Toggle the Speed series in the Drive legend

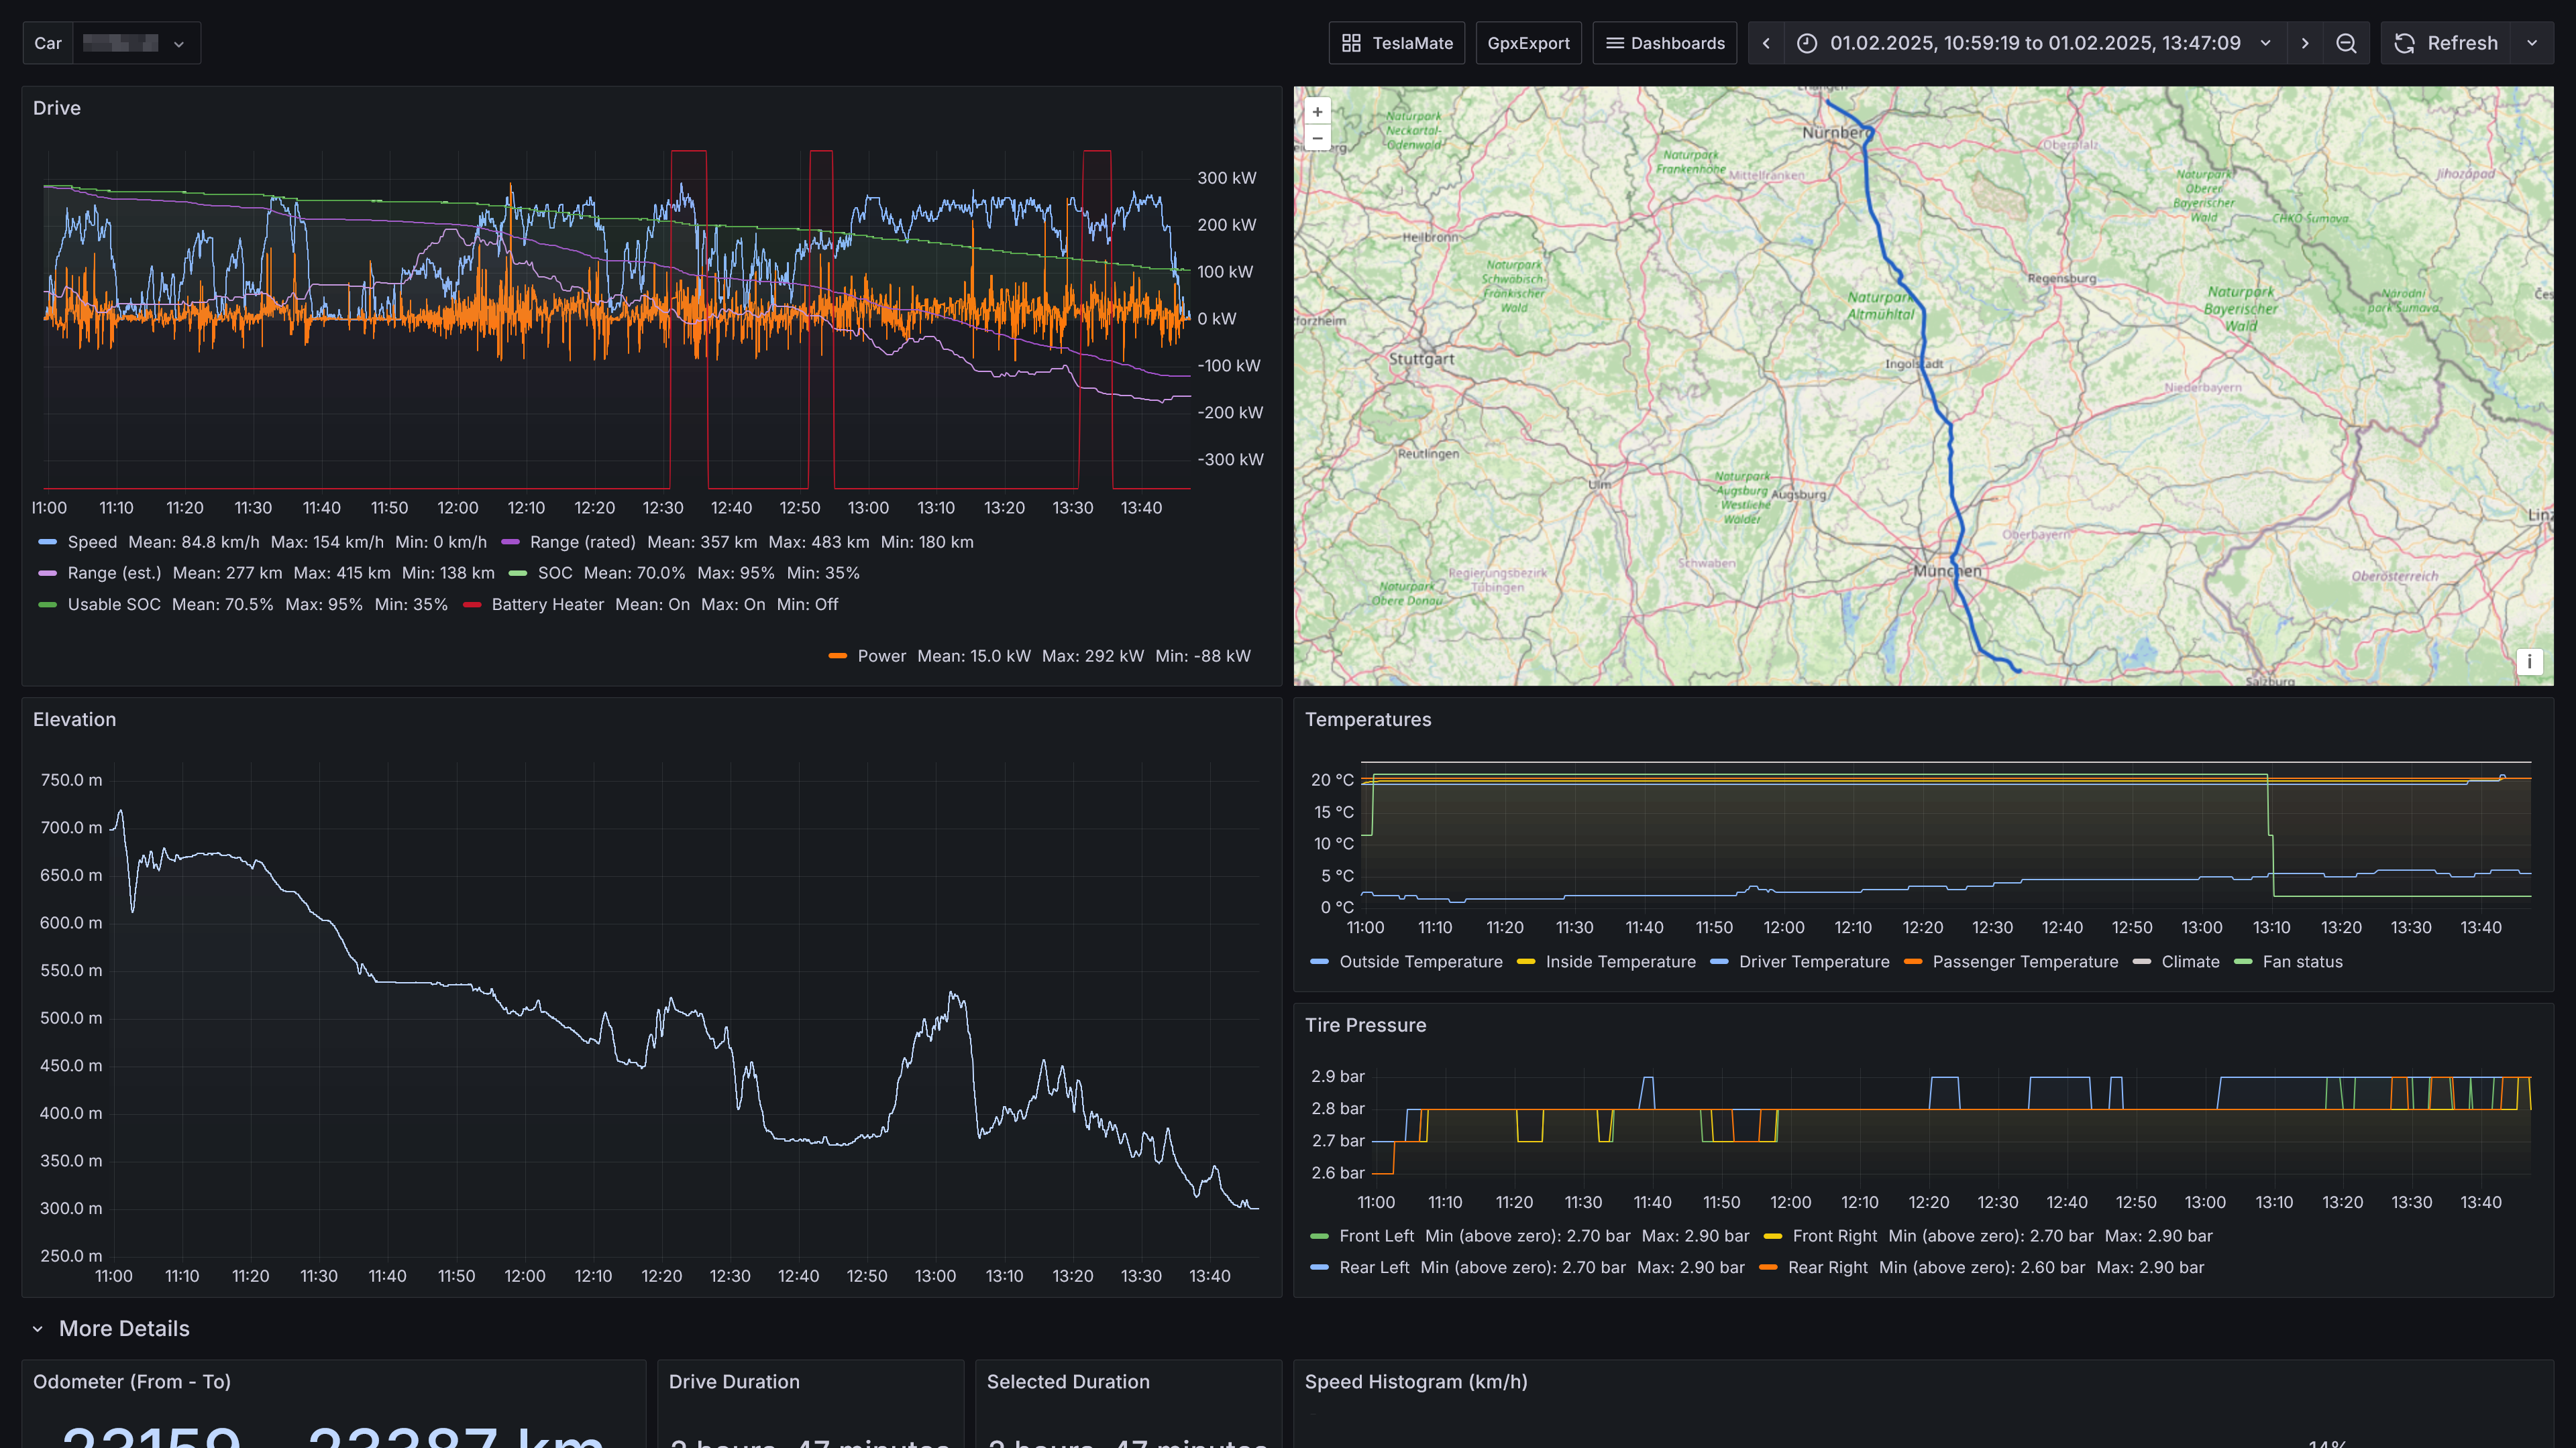tap(92, 542)
